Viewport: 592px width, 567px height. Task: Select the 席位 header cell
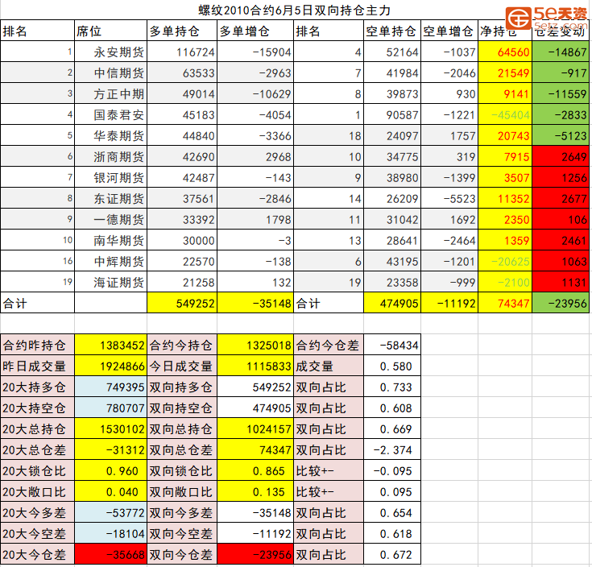point(110,31)
